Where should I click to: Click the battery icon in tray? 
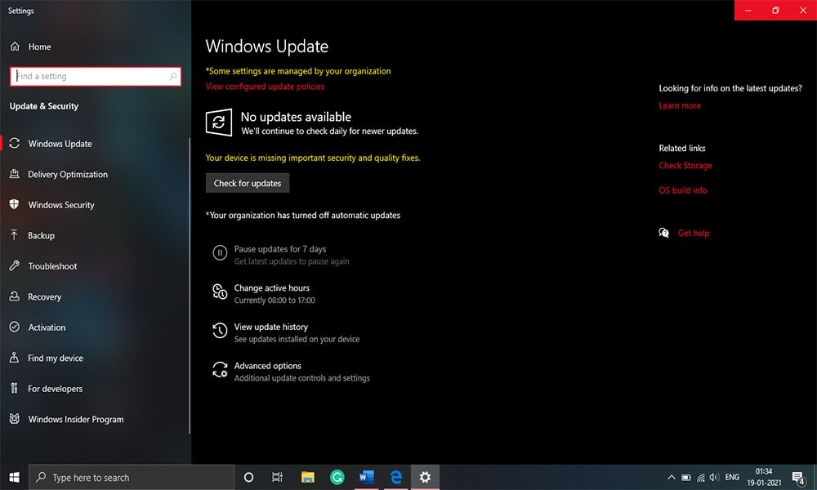pos(686,478)
